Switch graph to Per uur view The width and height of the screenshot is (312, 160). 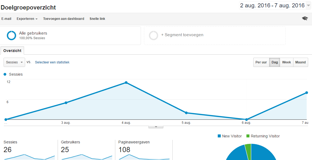261,62
